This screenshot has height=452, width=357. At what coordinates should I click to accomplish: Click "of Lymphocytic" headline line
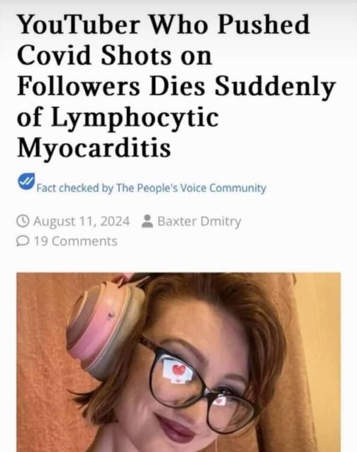click(x=118, y=118)
